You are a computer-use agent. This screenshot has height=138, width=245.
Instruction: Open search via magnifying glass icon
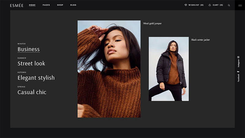229,5
